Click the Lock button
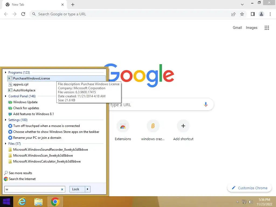276x207 pixels. tap(77, 189)
